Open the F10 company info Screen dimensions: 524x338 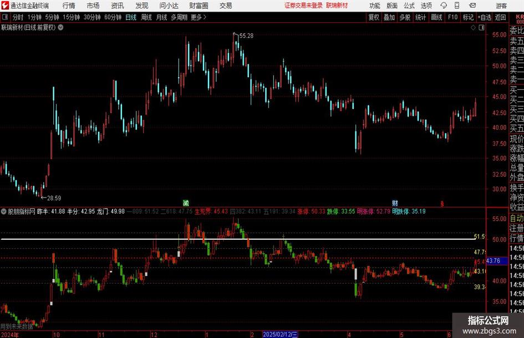tap(453, 17)
